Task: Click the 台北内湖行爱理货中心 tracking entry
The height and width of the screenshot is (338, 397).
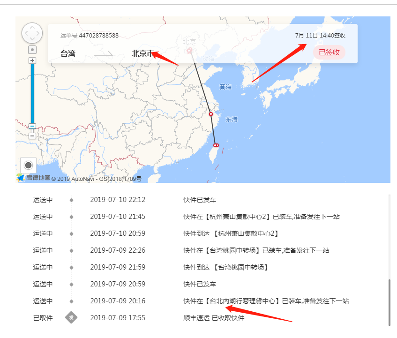Action: coord(266,301)
